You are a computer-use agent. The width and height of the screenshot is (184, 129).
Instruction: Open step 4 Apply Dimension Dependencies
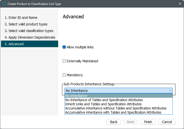click(x=29, y=38)
